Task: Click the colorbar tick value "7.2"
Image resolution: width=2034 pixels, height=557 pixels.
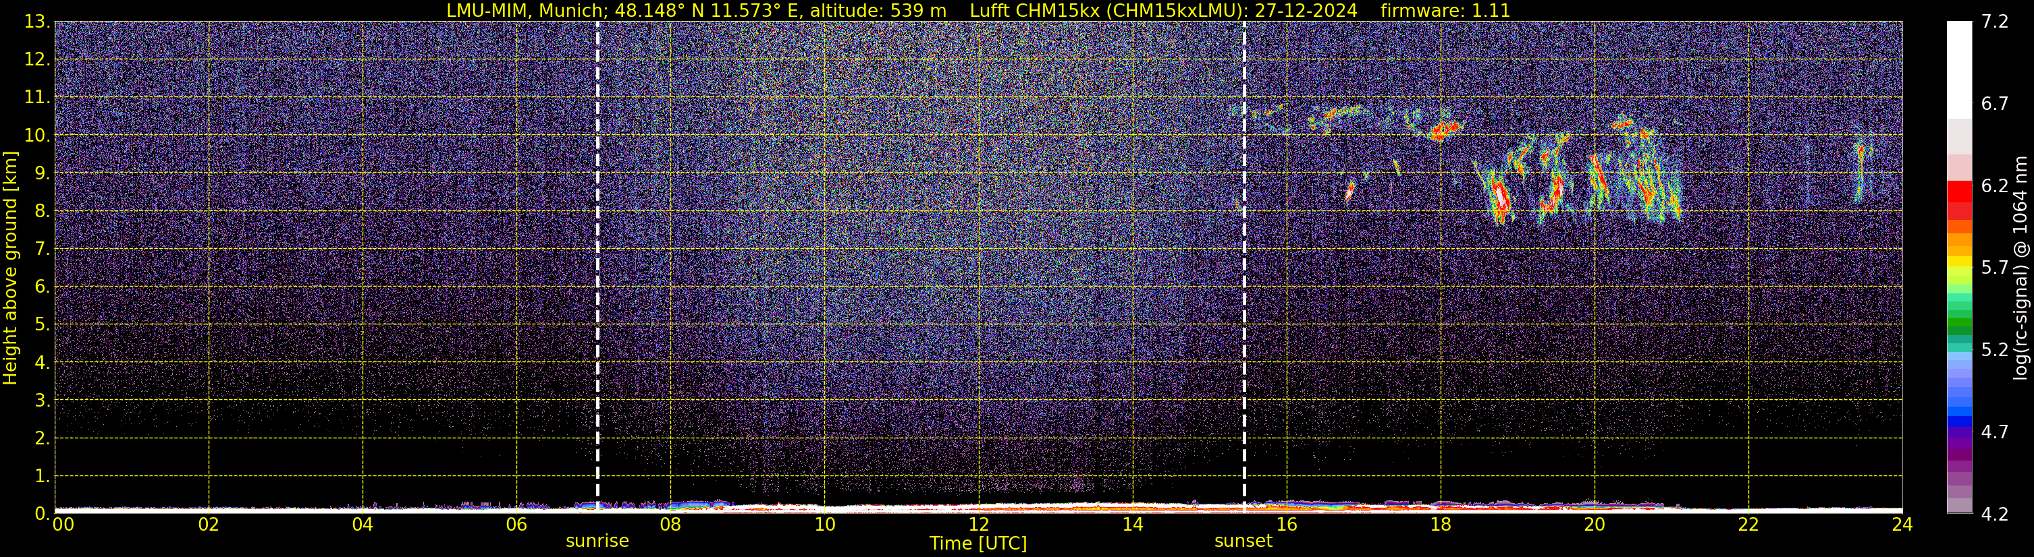Action: click(x=1995, y=22)
